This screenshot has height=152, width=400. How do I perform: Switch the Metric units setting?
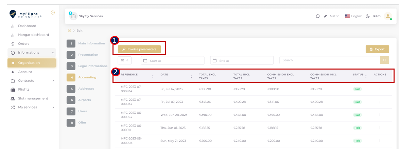[x=332, y=16]
